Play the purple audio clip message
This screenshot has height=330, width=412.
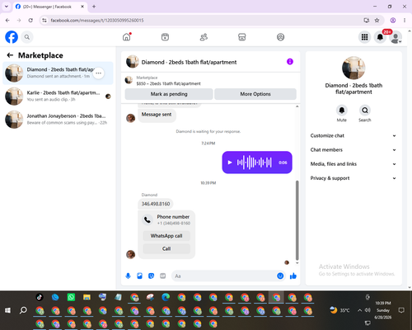point(230,163)
